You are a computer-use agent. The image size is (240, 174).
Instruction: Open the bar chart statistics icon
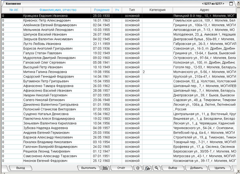pyautogui.click(x=105, y=168)
